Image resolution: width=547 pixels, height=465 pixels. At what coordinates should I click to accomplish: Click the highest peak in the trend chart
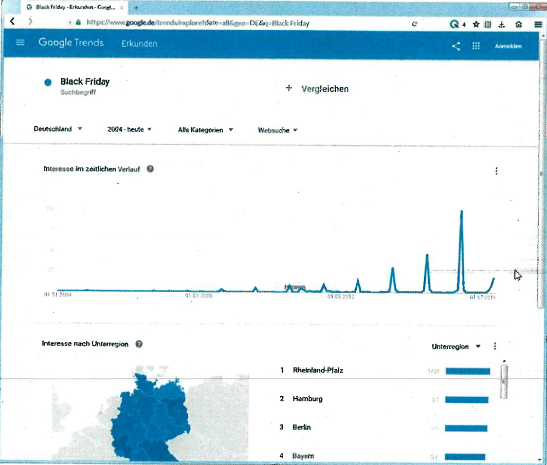pos(462,212)
